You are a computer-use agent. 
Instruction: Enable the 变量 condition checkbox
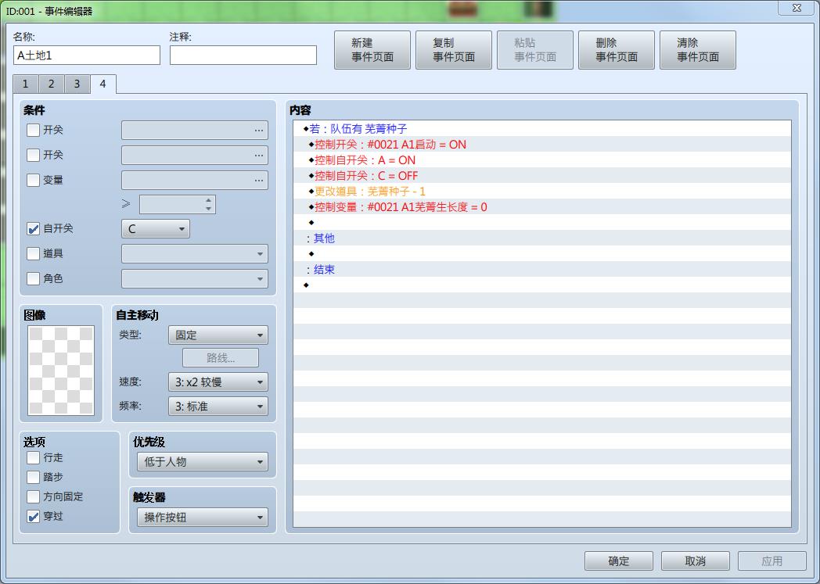click(33, 181)
